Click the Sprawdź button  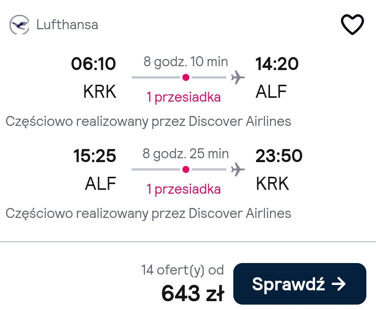pyautogui.click(x=300, y=284)
